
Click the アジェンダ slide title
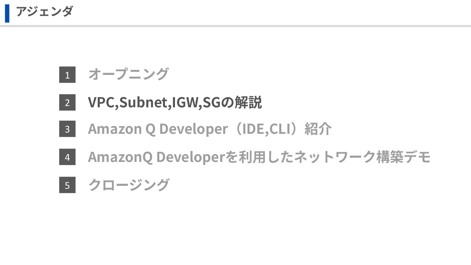(x=44, y=12)
